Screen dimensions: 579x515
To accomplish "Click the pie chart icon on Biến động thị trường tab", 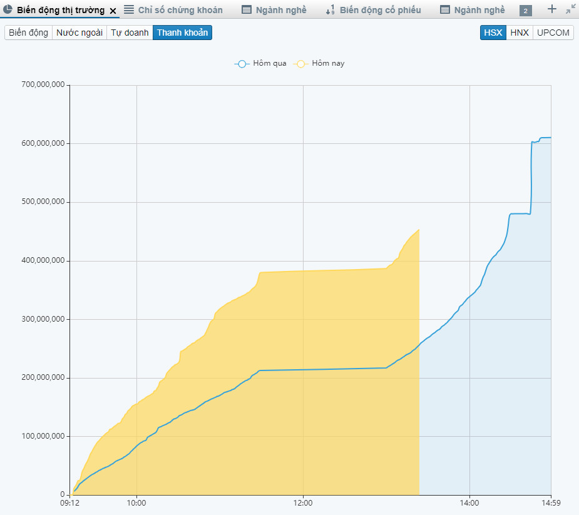I will 8,10.
